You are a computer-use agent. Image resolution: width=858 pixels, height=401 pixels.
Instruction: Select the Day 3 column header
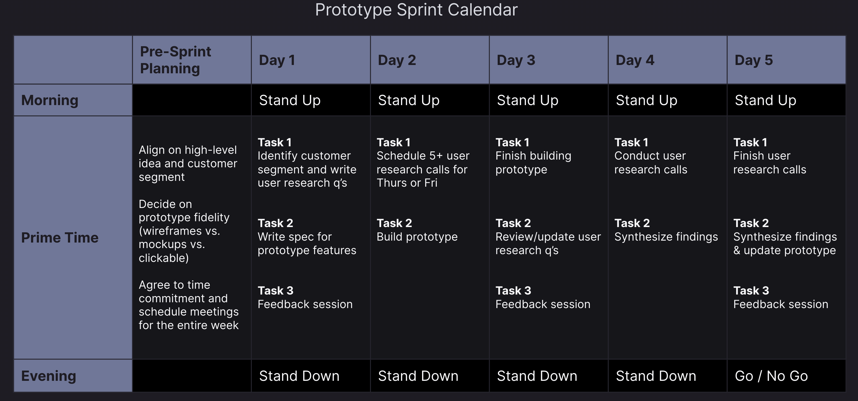(x=516, y=60)
